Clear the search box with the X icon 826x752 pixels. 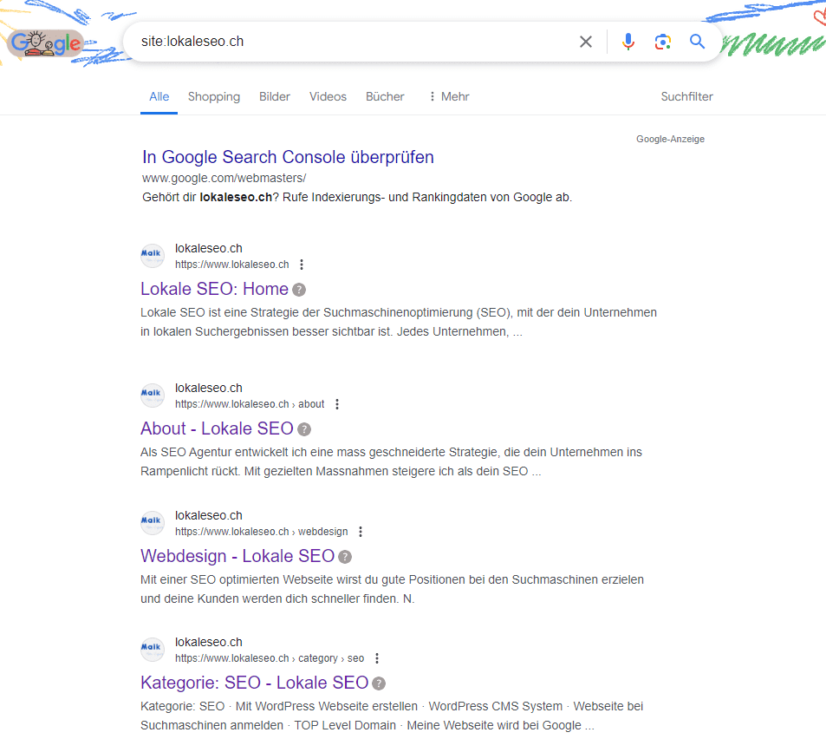click(x=586, y=42)
